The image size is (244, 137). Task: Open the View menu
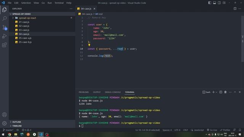click(36, 3)
